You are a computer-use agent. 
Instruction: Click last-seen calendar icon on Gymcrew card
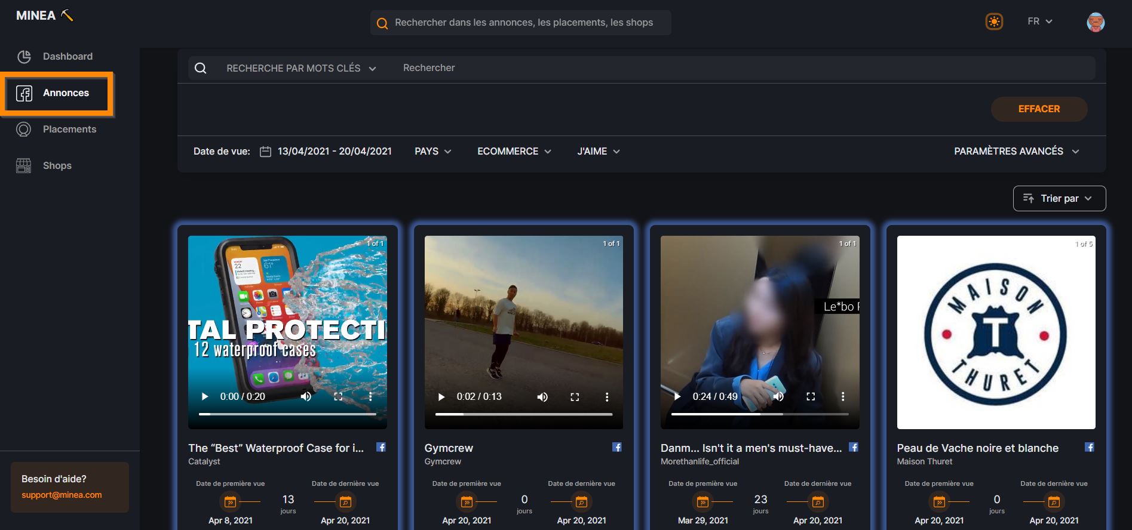point(582,502)
